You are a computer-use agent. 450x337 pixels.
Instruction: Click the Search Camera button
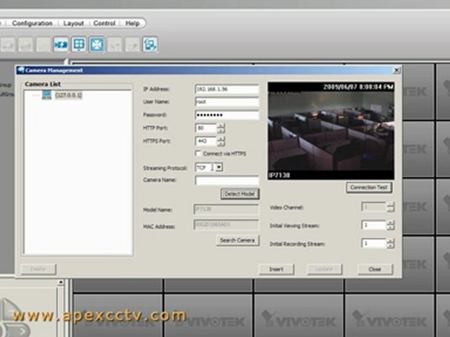(x=237, y=241)
